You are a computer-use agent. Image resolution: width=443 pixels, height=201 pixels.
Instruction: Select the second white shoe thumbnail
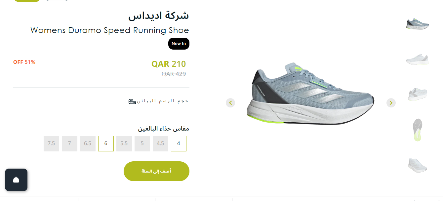(418, 59)
